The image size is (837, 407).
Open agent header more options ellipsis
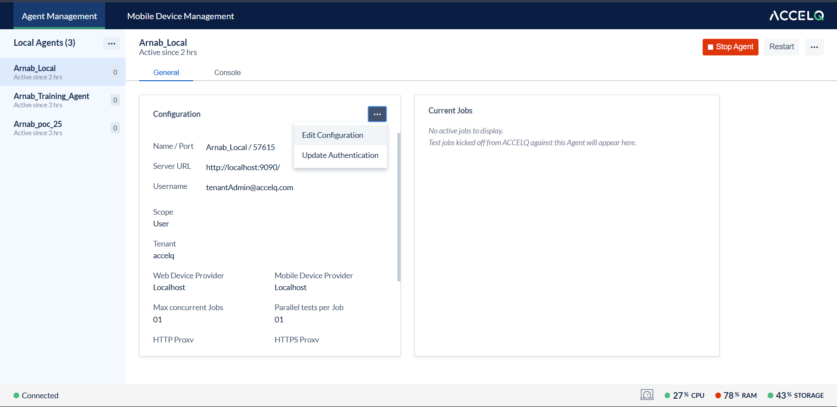(x=814, y=47)
